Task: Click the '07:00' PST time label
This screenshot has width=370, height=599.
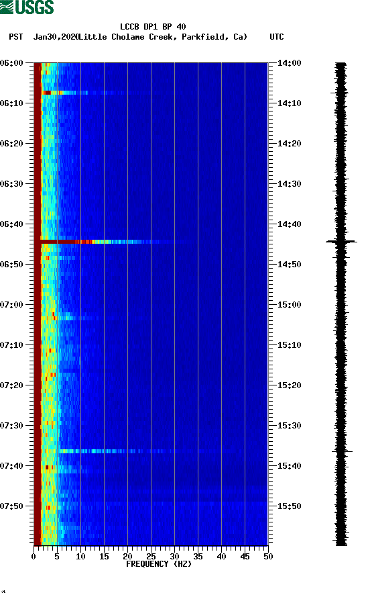Action: click(11, 305)
